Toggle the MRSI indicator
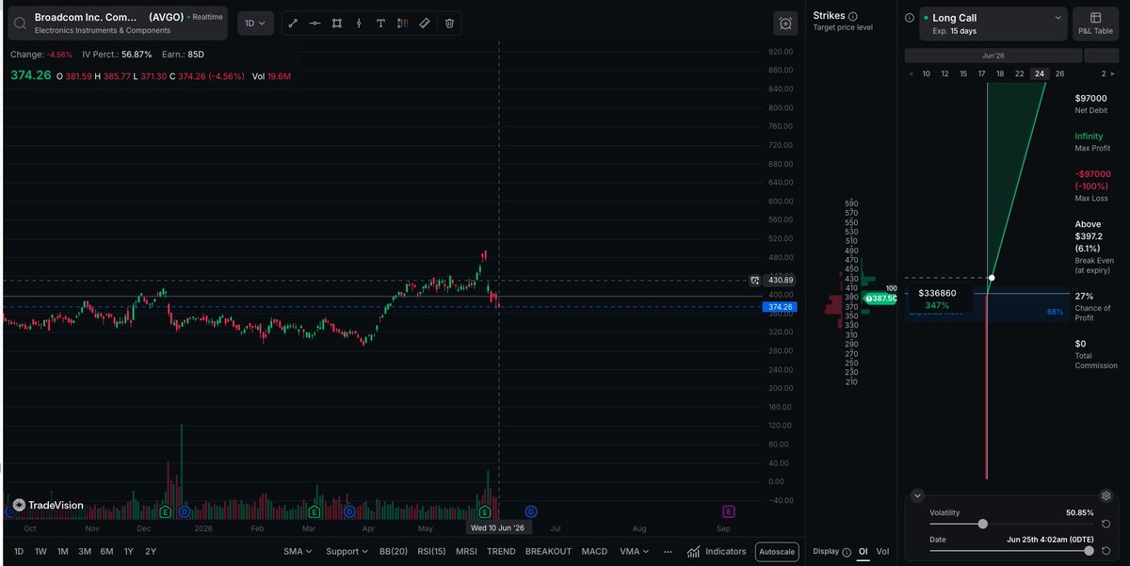The height and width of the screenshot is (566, 1130). [x=466, y=552]
